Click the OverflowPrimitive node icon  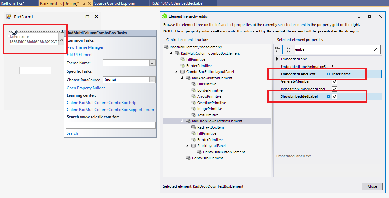coord(194,103)
